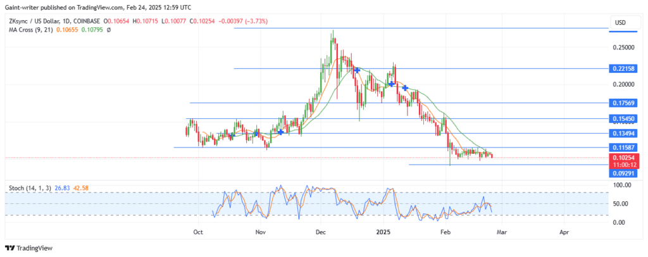Click the 100.00 stochastic scale value

click(x=621, y=185)
